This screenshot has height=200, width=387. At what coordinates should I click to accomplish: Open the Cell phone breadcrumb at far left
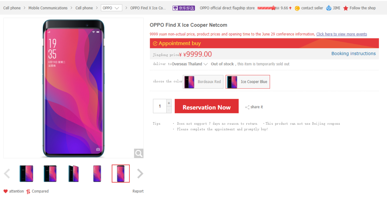[x=12, y=8]
